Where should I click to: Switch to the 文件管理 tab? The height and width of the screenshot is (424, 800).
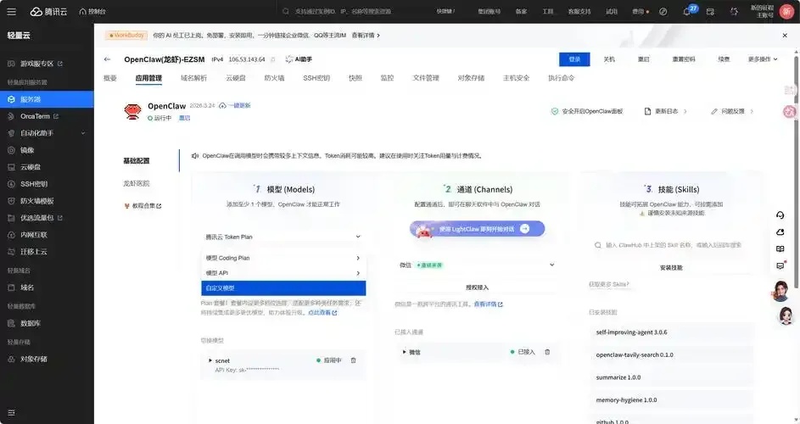click(x=426, y=78)
